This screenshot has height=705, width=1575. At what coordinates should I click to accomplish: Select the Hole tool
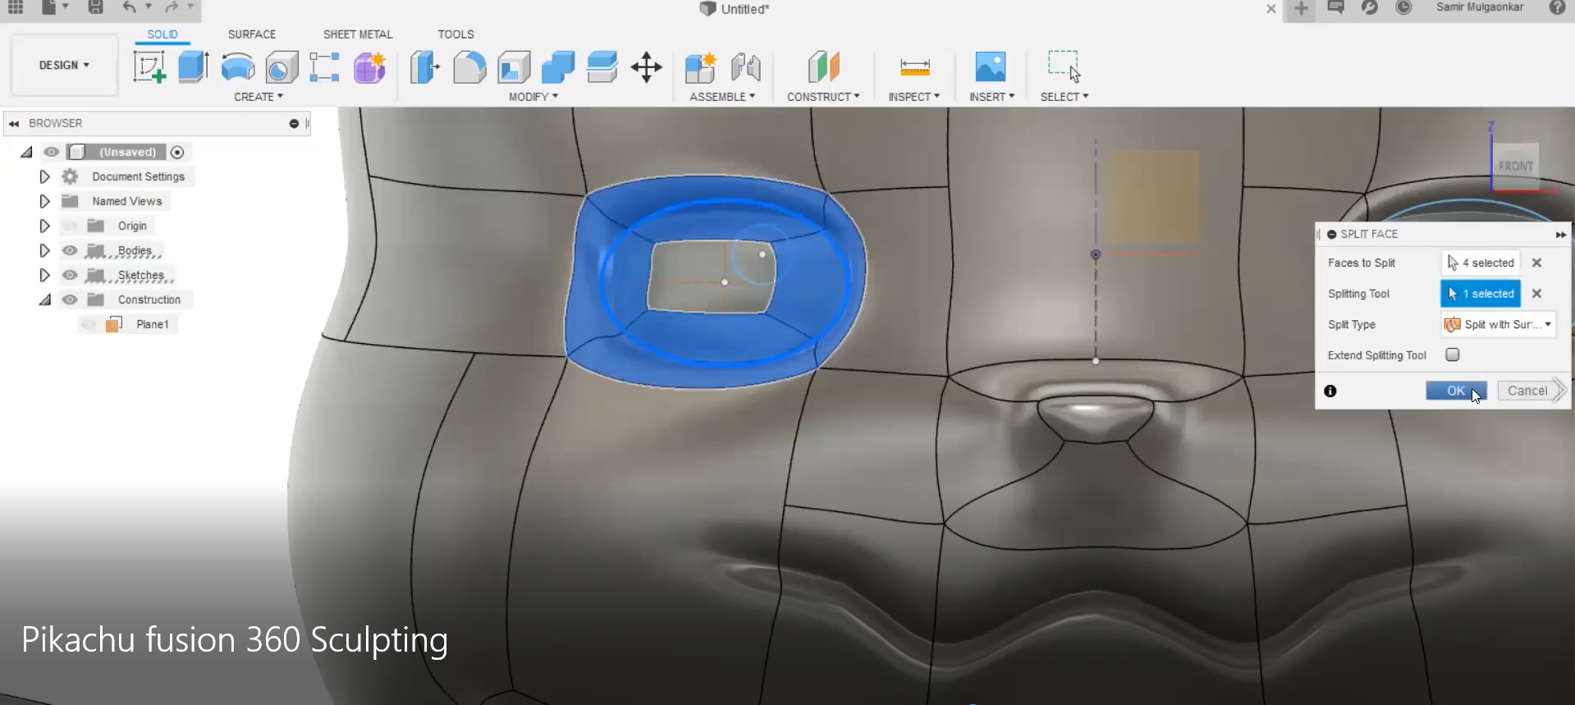282,67
